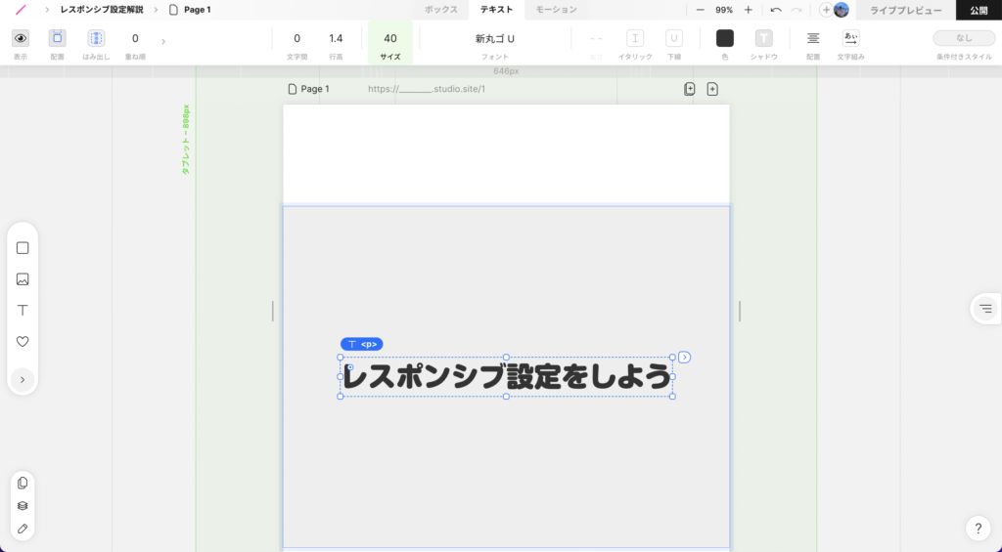Open the layers icon in bottom-left panel
This screenshot has width=1002, height=552.
click(x=23, y=505)
